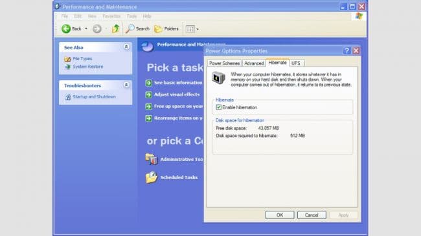Open the File menu
The height and width of the screenshot is (236, 421).
pos(65,16)
